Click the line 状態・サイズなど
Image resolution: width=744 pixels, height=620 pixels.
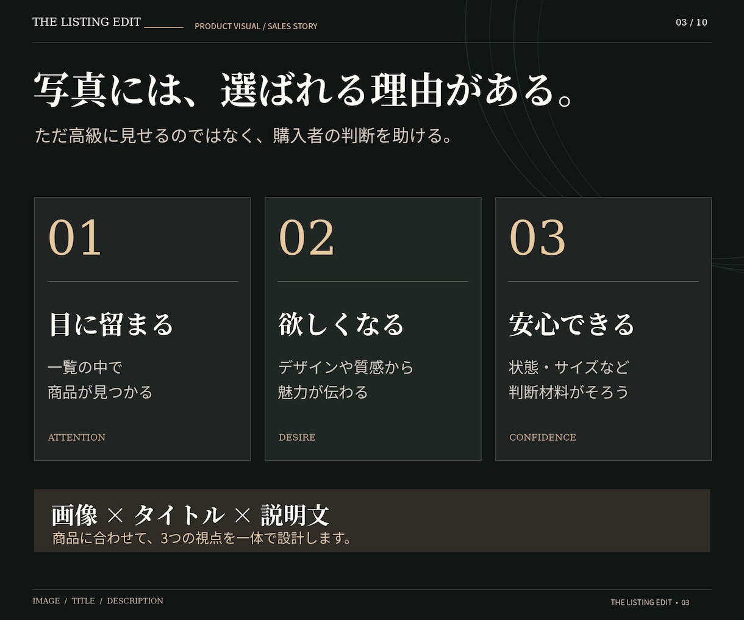[x=569, y=367]
